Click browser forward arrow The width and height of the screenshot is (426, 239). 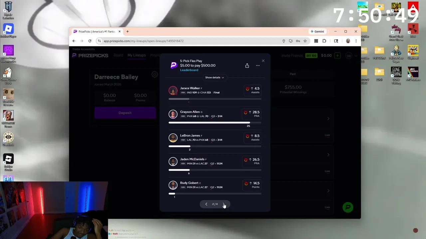point(82,41)
